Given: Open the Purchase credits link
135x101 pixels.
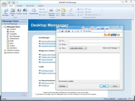Looking at the screenshot, I should tap(47, 70).
